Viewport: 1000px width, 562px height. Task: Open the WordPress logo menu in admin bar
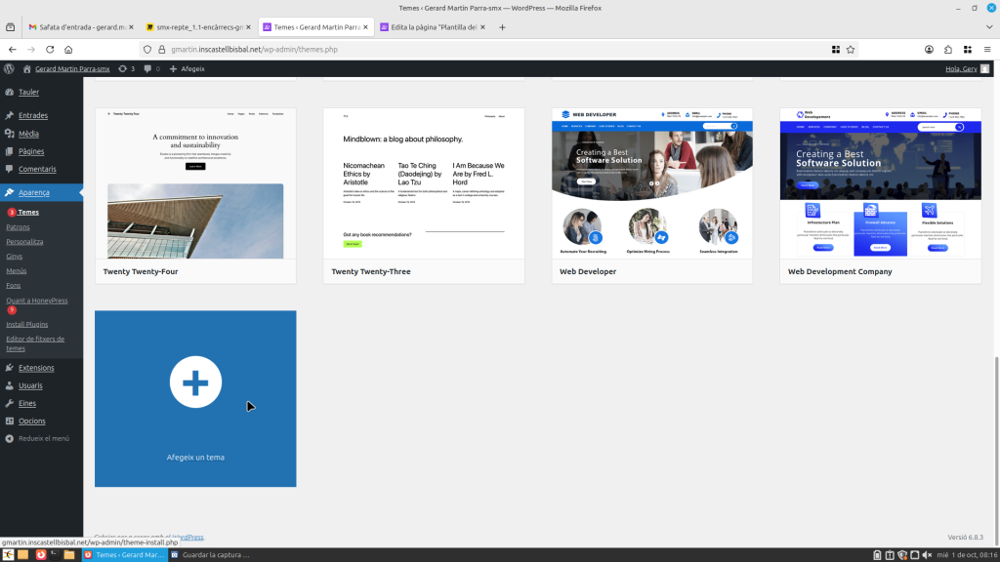pos(10,69)
